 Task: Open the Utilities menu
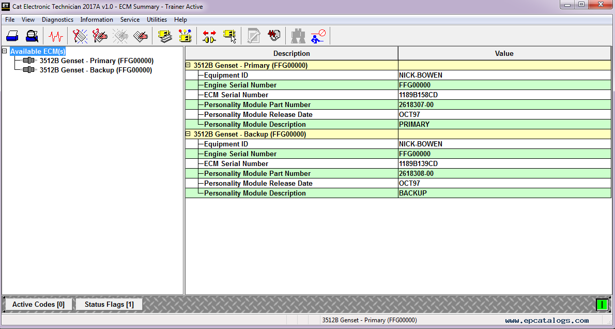(157, 20)
